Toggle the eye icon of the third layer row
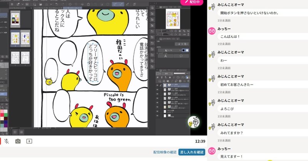 [x=157, y=94]
